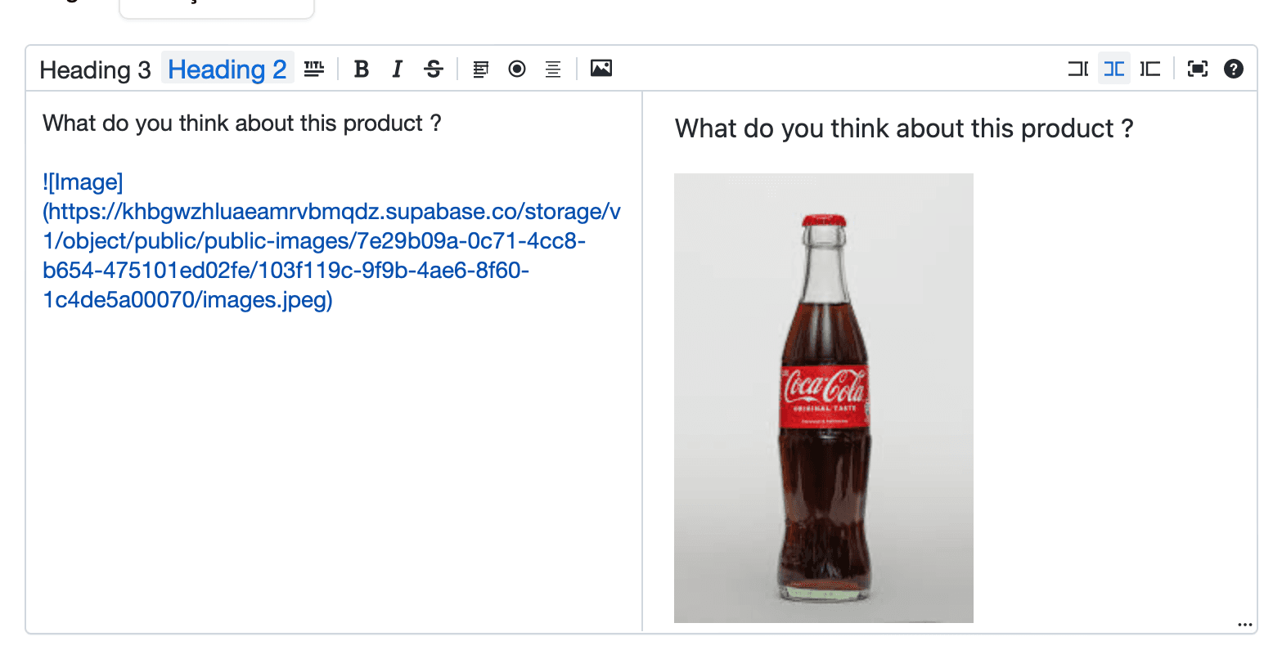The image size is (1273, 659).
Task: Click the Coca-Cola bottle preview image
Action: point(824,398)
